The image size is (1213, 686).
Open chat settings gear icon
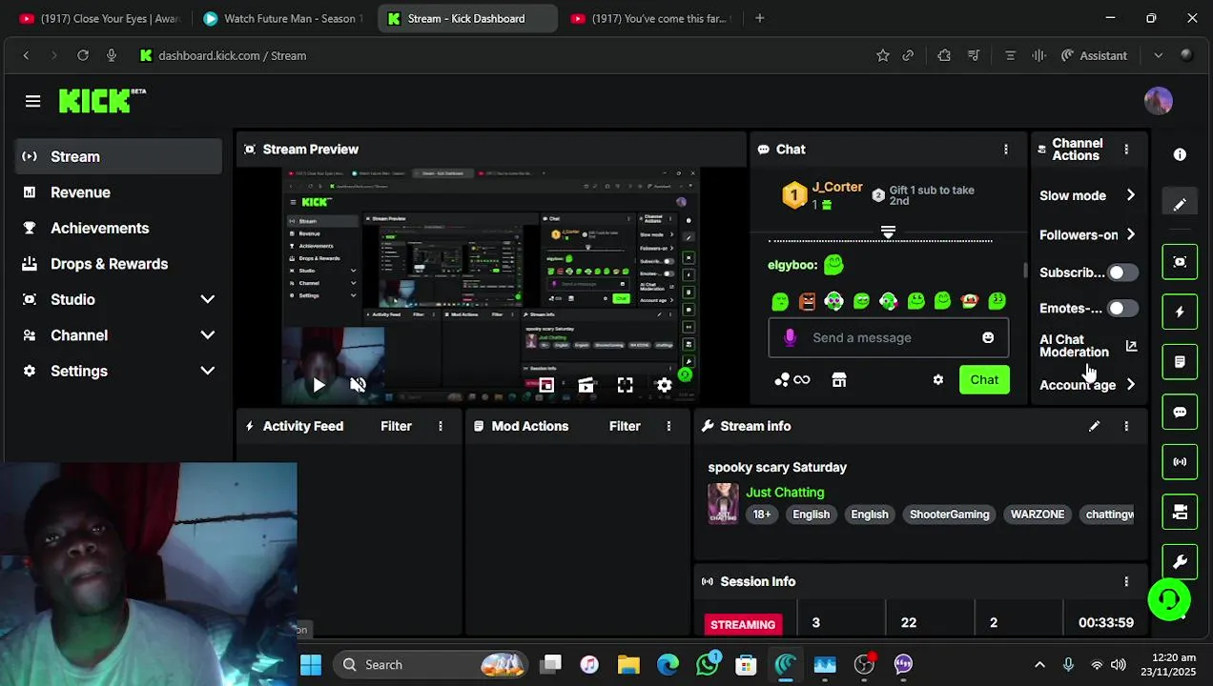pos(938,380)
